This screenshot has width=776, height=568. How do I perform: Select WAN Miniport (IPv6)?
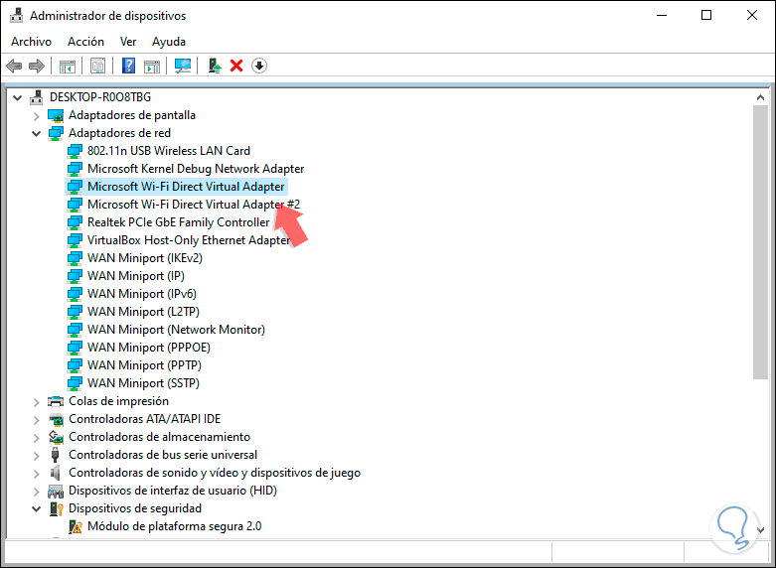point(141,293)
